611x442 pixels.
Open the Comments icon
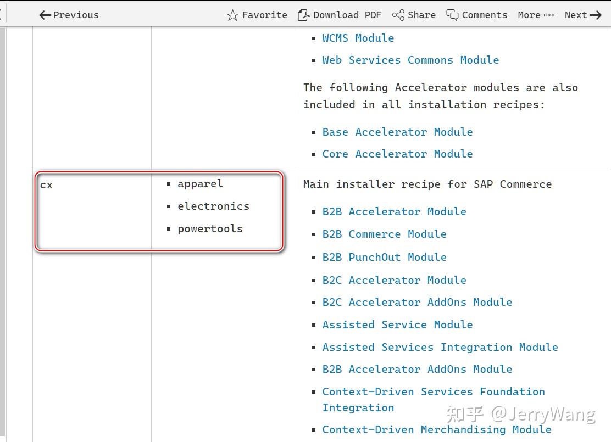point(453,15)
